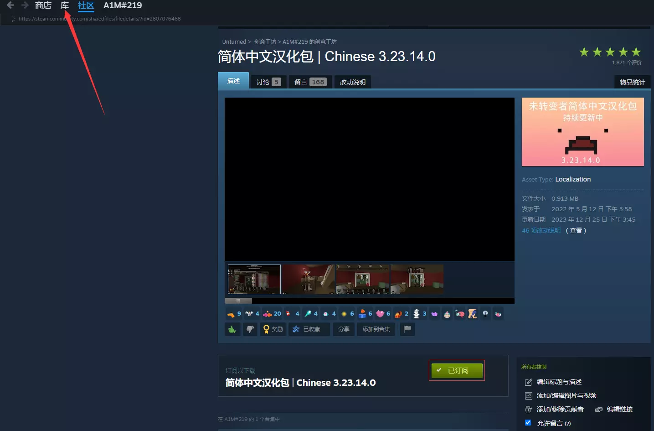This screenshot has height=431, width=654.
Task: Click 添加到合集 add to collection
Action: click(x=376, y=329)
